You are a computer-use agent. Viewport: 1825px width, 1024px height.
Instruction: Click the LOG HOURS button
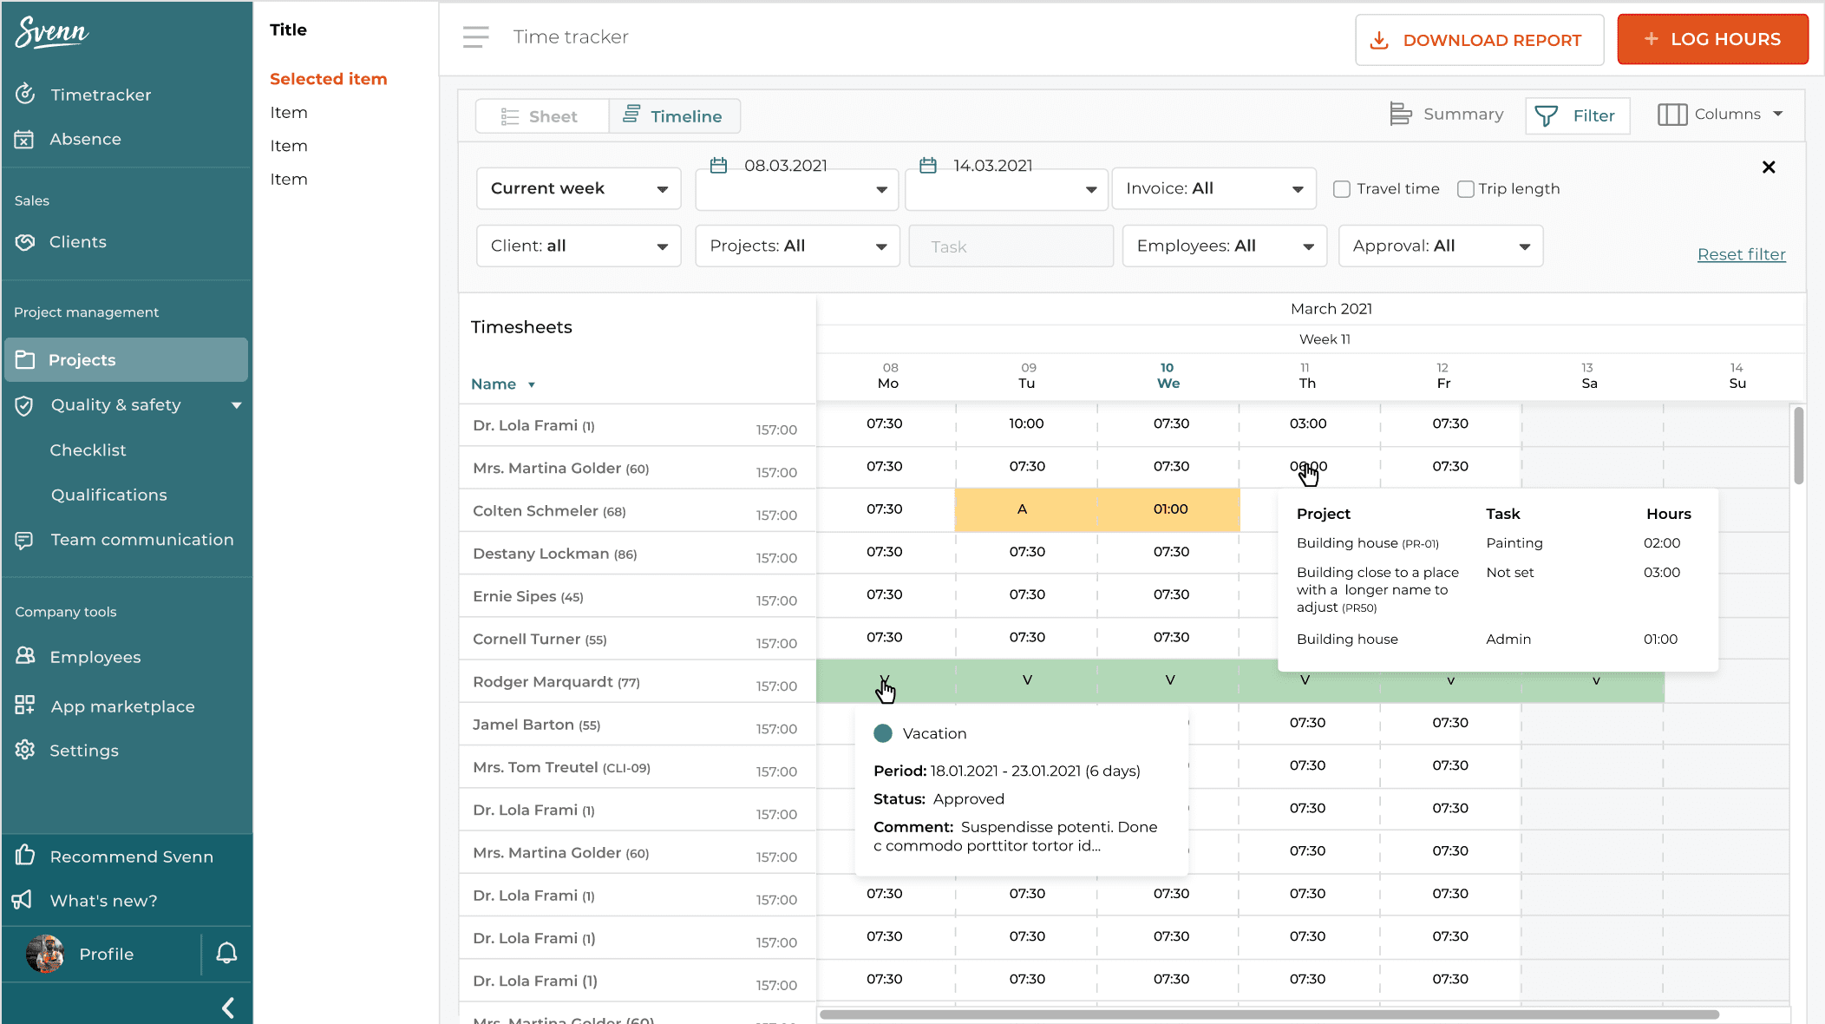pos(1712,39)
